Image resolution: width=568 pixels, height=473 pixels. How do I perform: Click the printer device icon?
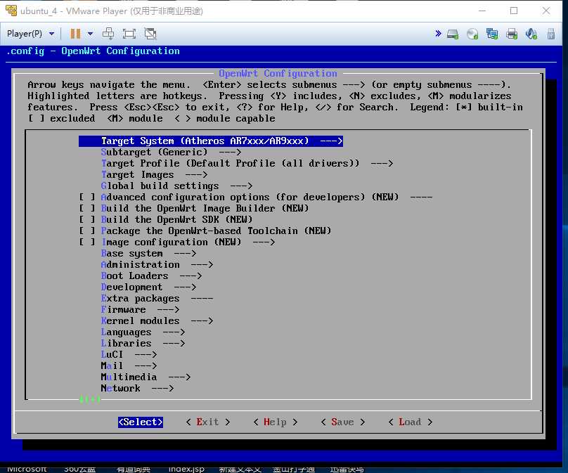(x=512, y=34)
